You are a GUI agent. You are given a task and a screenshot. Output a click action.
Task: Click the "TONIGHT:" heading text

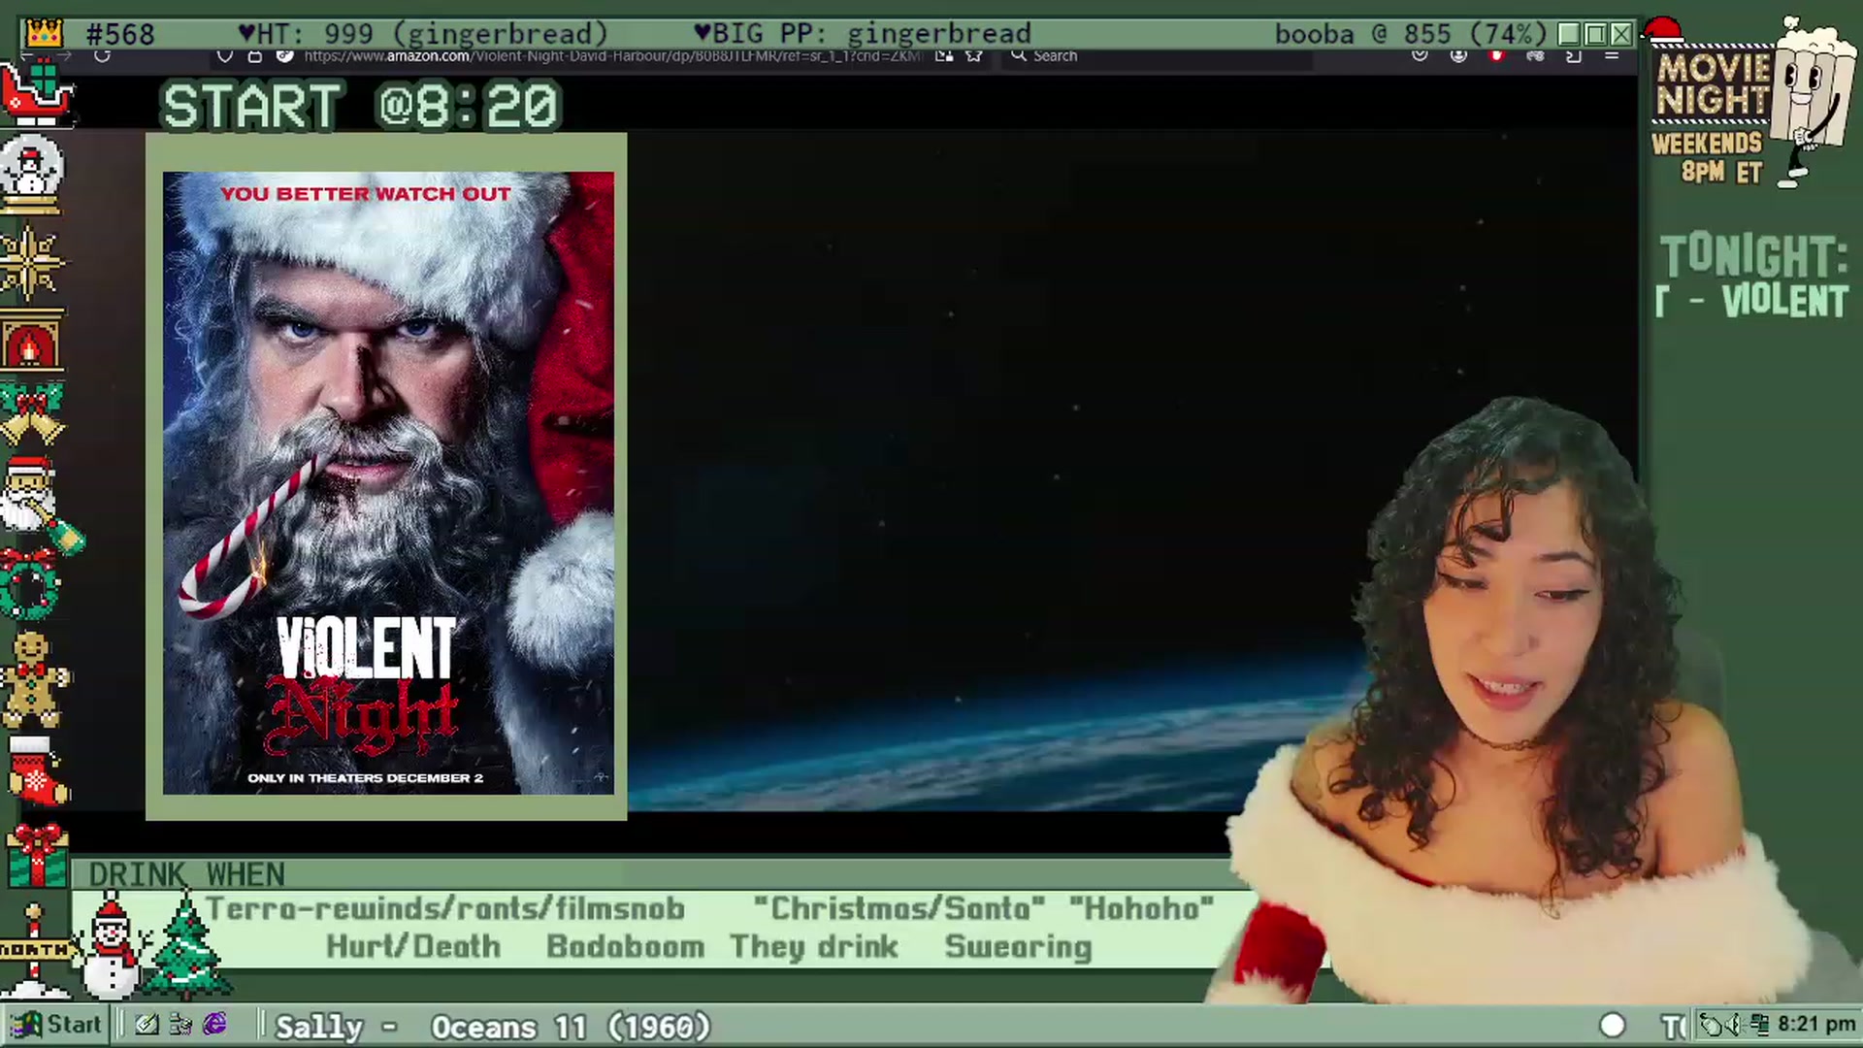(x=1754, y=257)
